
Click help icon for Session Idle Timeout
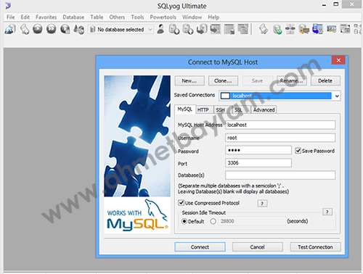(327, 212)
